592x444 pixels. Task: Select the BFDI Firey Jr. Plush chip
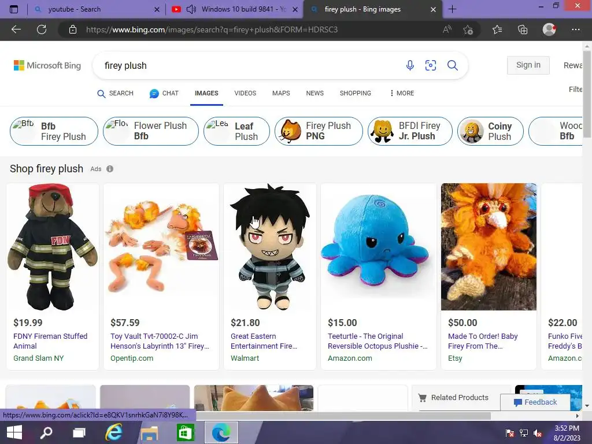410,131
